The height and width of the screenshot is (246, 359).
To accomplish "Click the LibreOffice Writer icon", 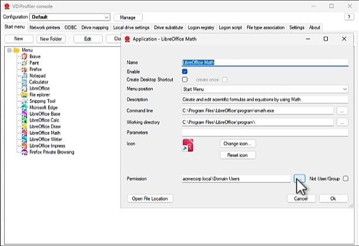I will (x=24, y=139).
